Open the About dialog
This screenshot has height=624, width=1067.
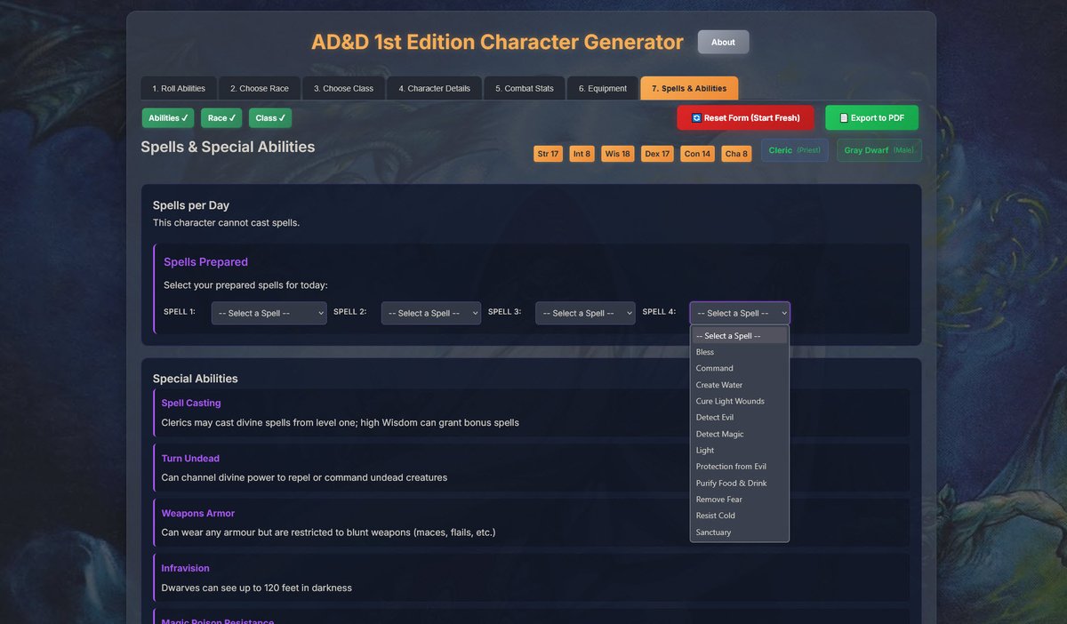[723, 42]
